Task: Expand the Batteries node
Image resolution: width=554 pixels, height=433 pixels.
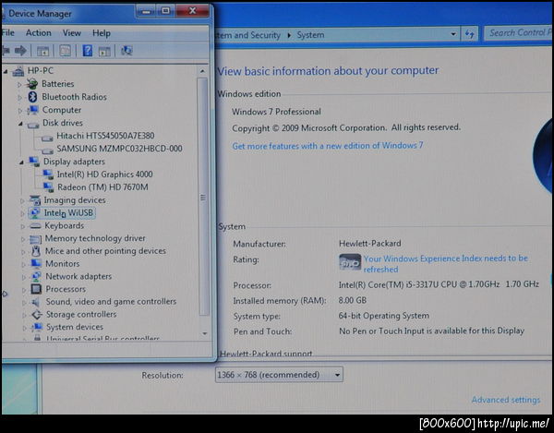Action: [19, 84]
